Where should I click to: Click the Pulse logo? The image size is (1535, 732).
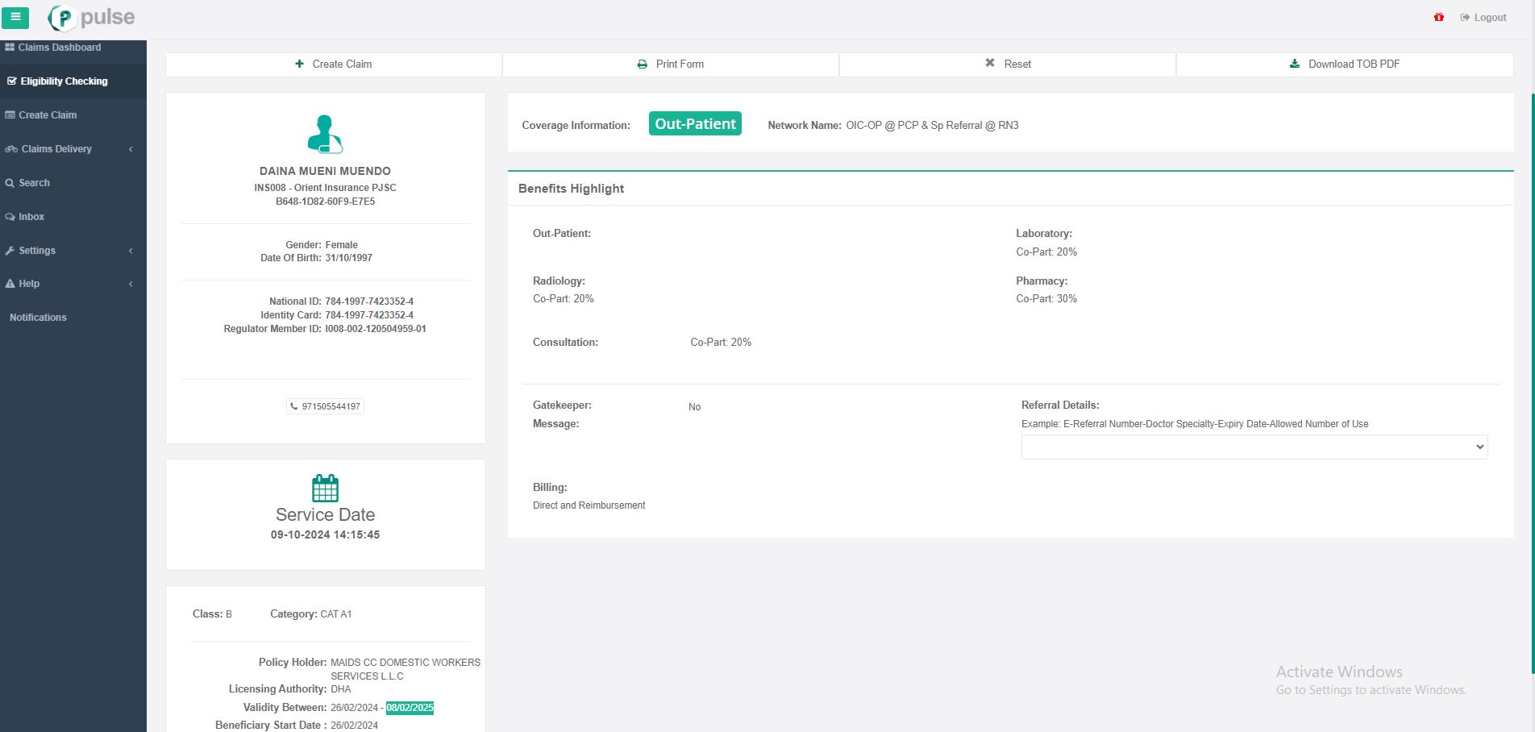91,17
